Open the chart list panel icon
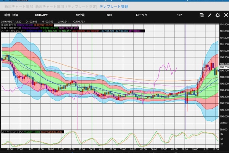Viewport: 229px width, 153px height. (x=202, y=15)
